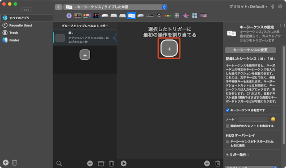Select the Stream Deck colorful grid icon

(x=96, y=16)
